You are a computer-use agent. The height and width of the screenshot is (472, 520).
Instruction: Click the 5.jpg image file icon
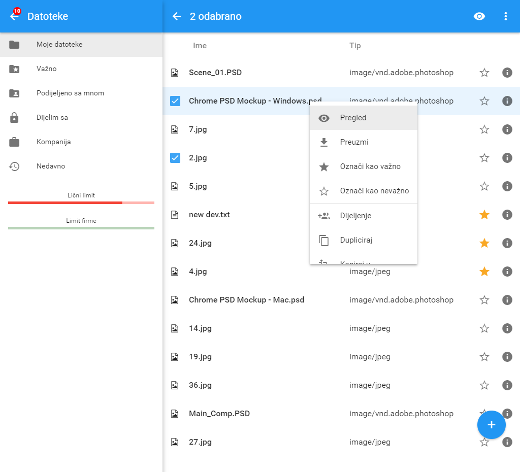click(x=175, y=186)
